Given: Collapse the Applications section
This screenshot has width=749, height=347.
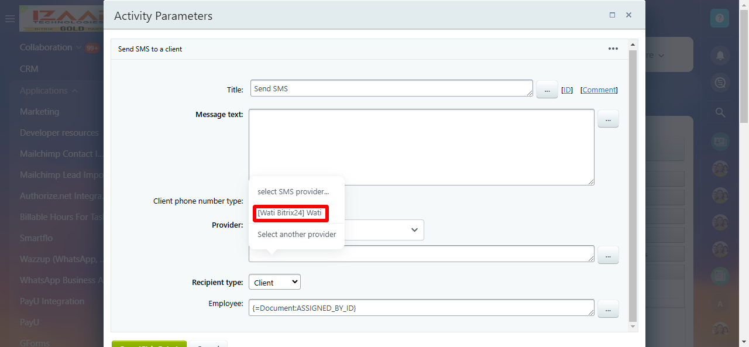Looking at the screenshot, I should click(x=74, y=91).
